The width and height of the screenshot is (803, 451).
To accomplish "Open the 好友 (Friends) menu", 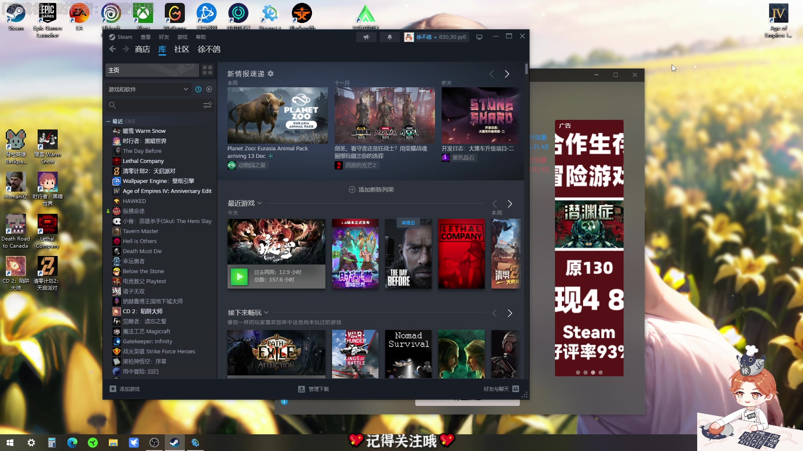I will [x=164, y=37].
